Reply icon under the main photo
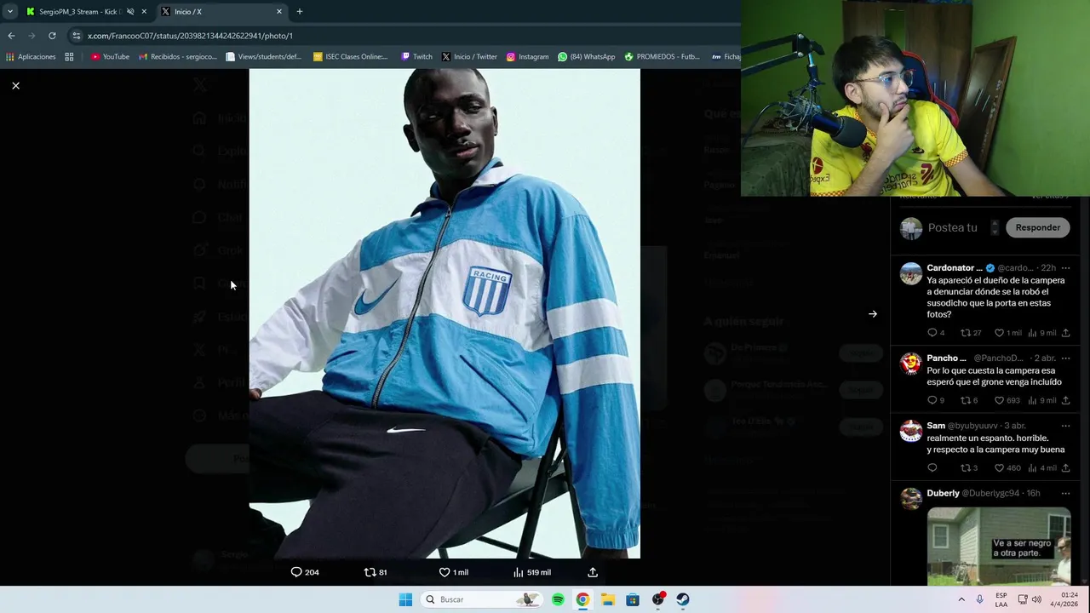 296,572
